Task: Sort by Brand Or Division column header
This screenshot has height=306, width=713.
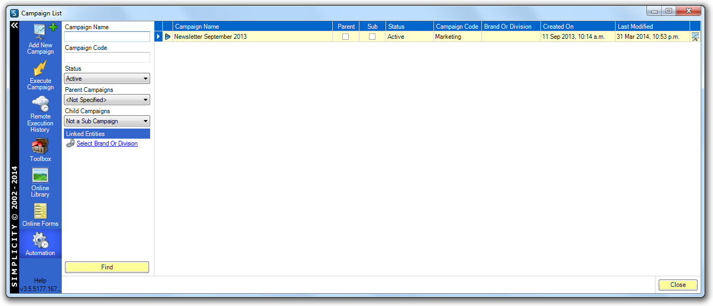Action: pos(511,26)
